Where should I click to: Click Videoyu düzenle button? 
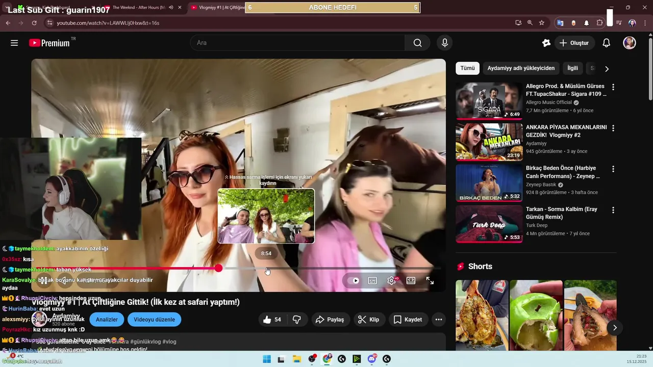click(154, 320)
